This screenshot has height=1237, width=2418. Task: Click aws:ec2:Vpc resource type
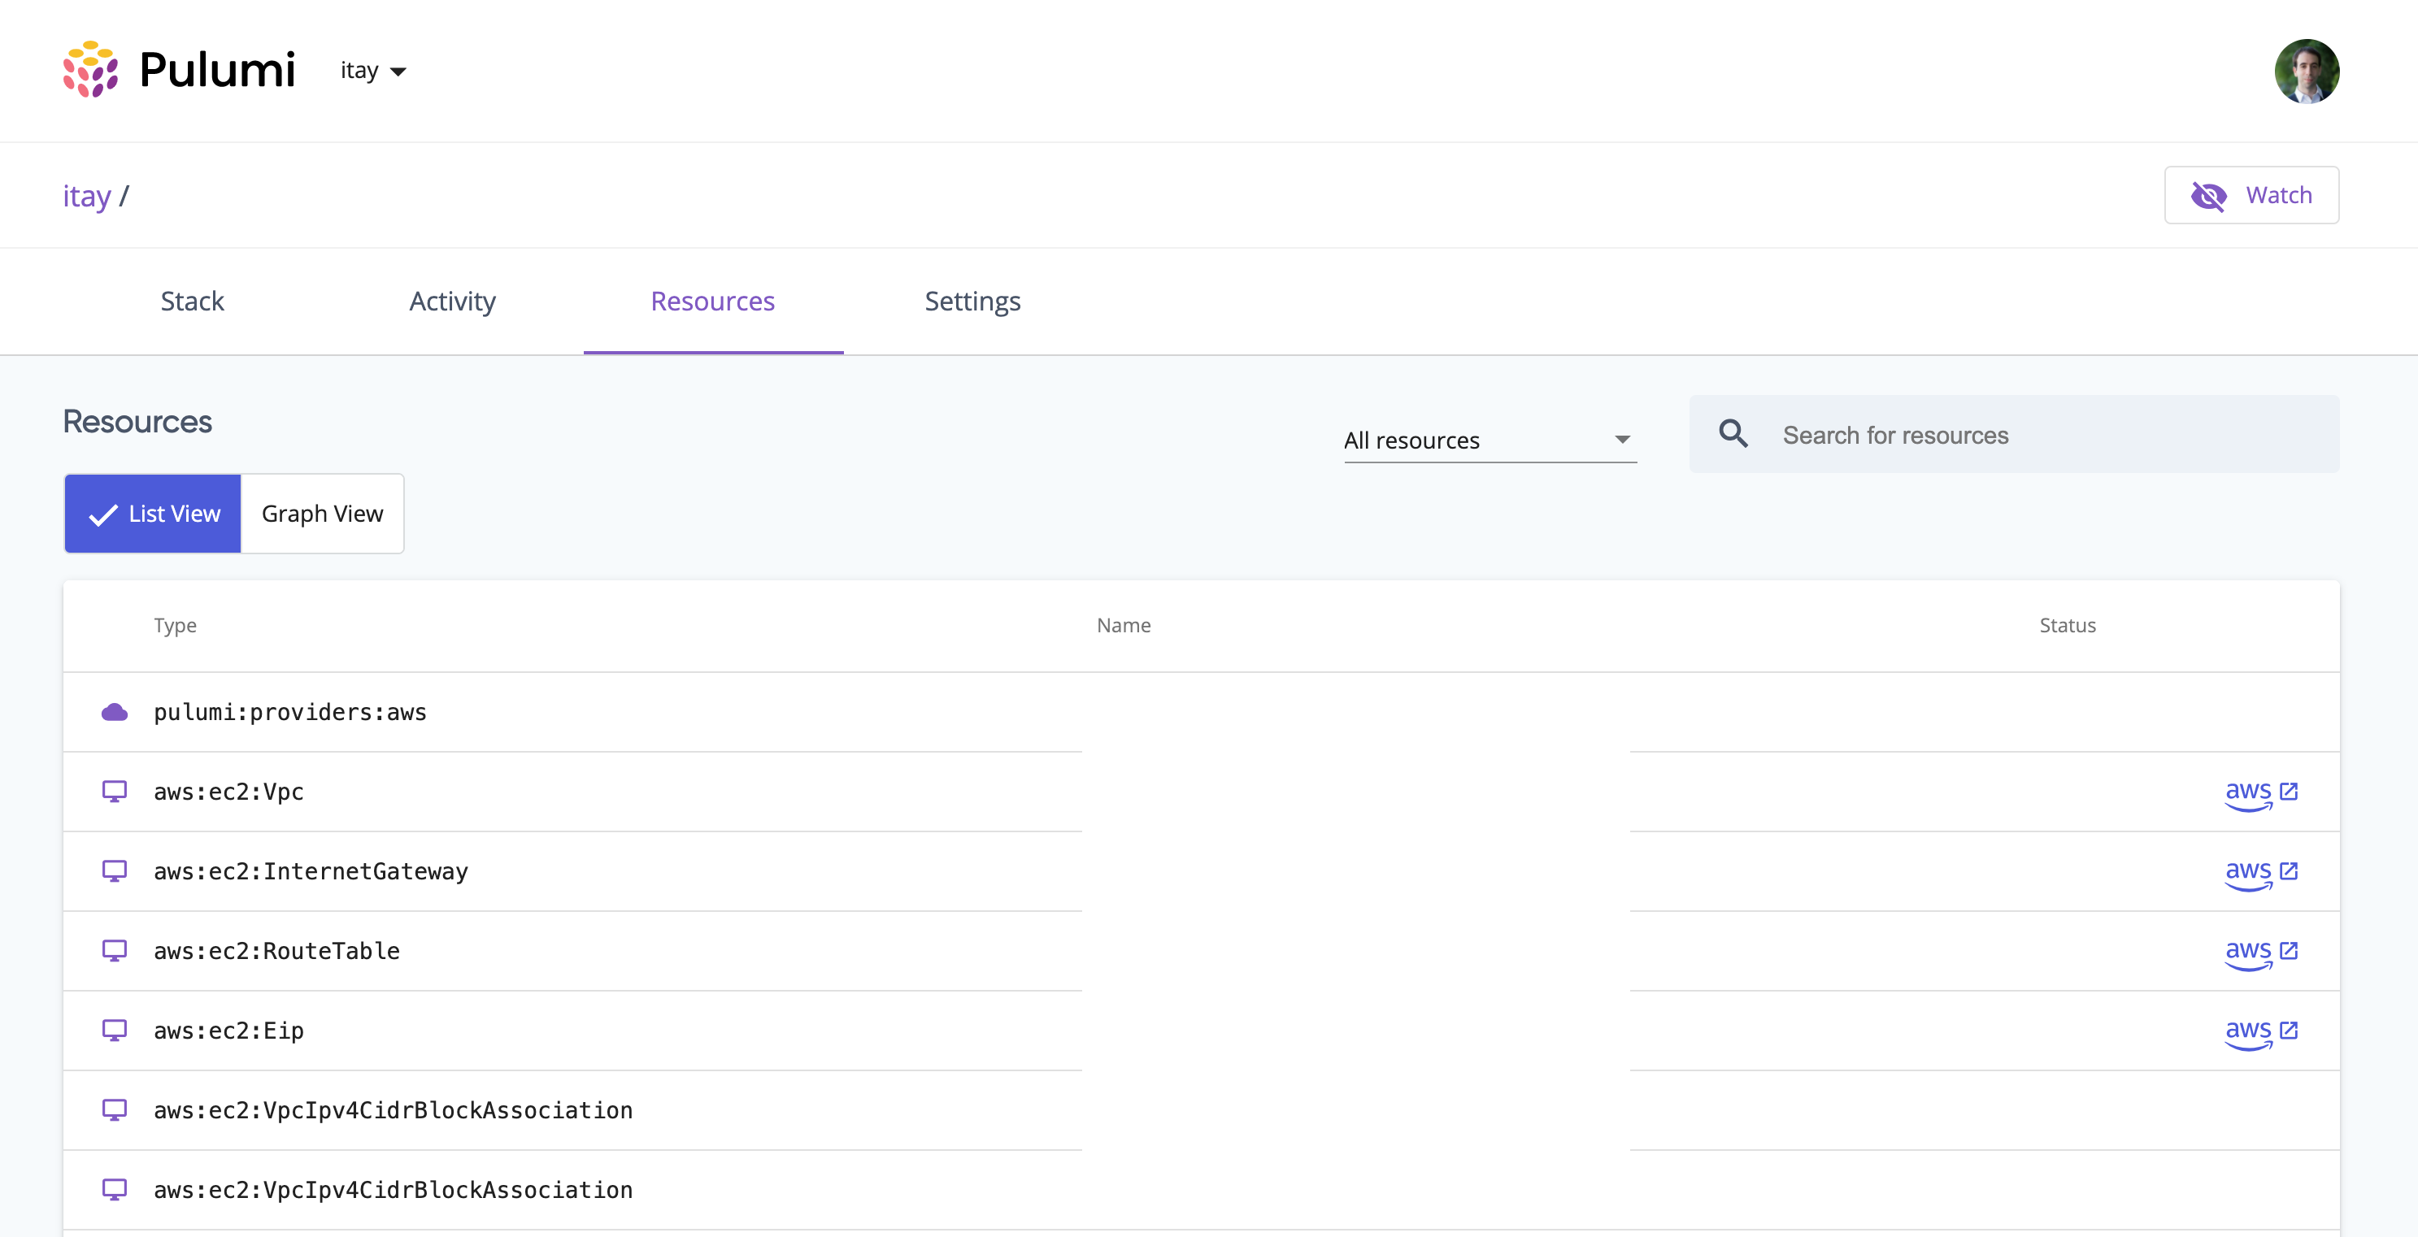pyautogui.click(x=228, y=792)
